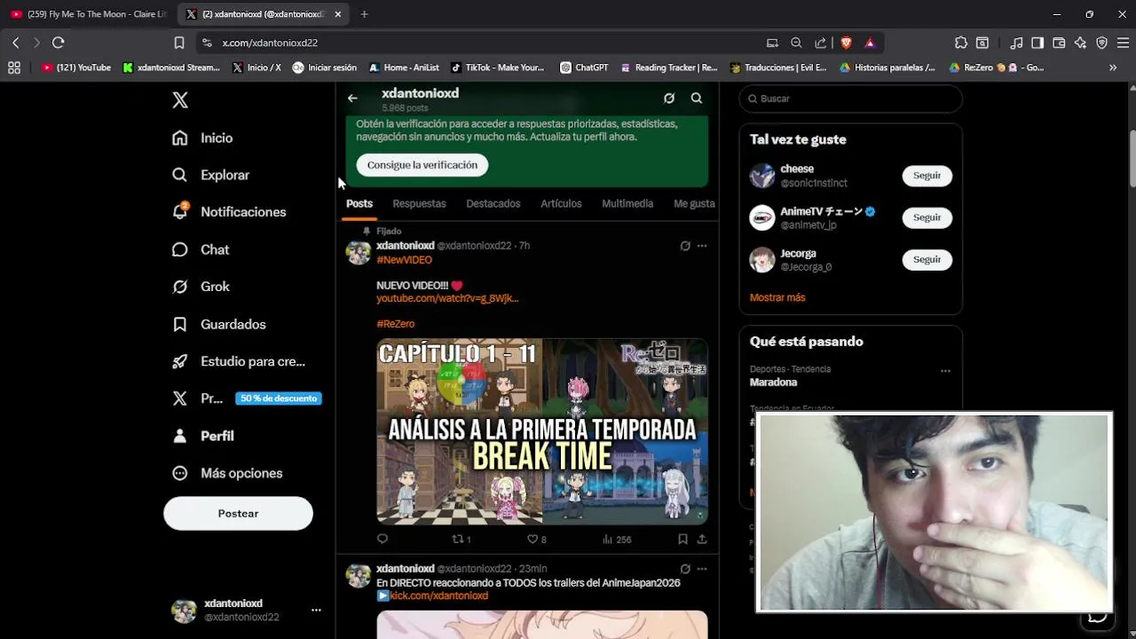Search posts with the profile header magnifier
This screenshot has height=639, width=1136.
tap(697, 99)
